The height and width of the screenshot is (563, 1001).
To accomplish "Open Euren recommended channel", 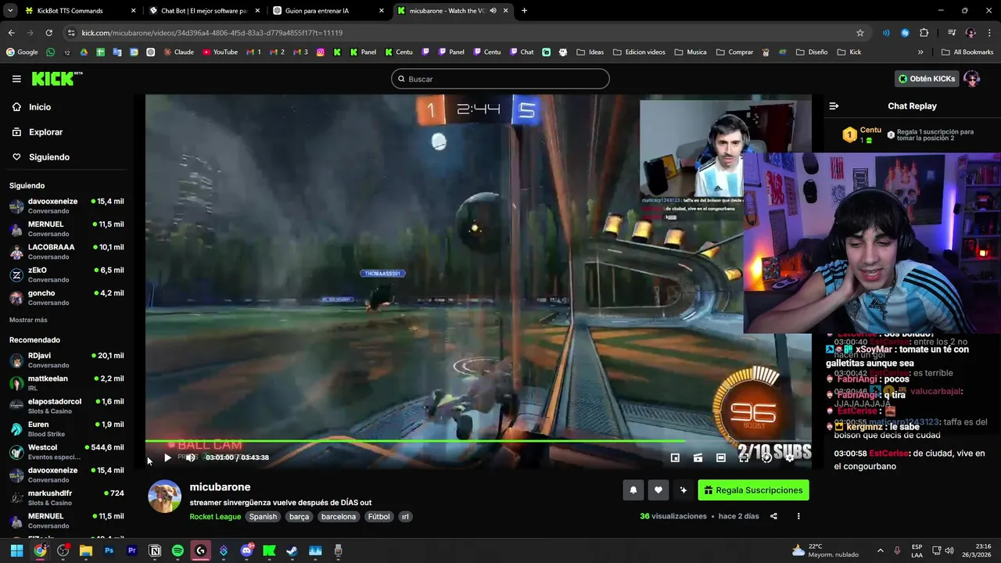I will coord(66,429).
